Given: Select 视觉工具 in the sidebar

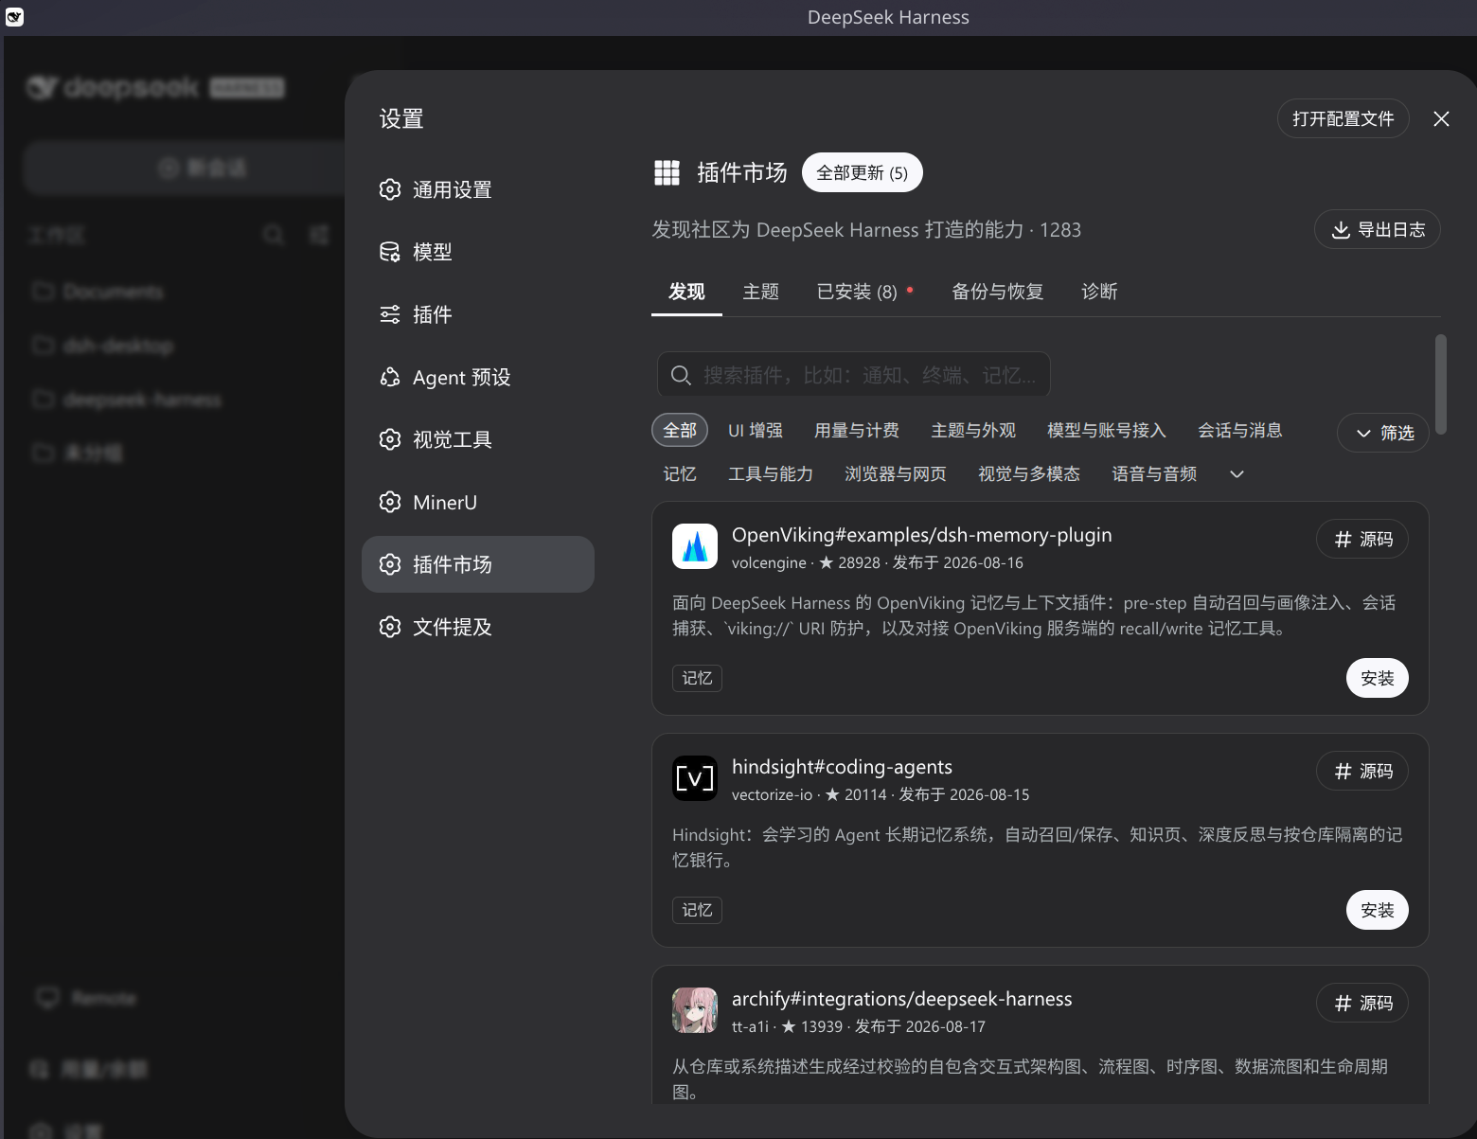Looking at the screenshot, I should tap(478, 439).
